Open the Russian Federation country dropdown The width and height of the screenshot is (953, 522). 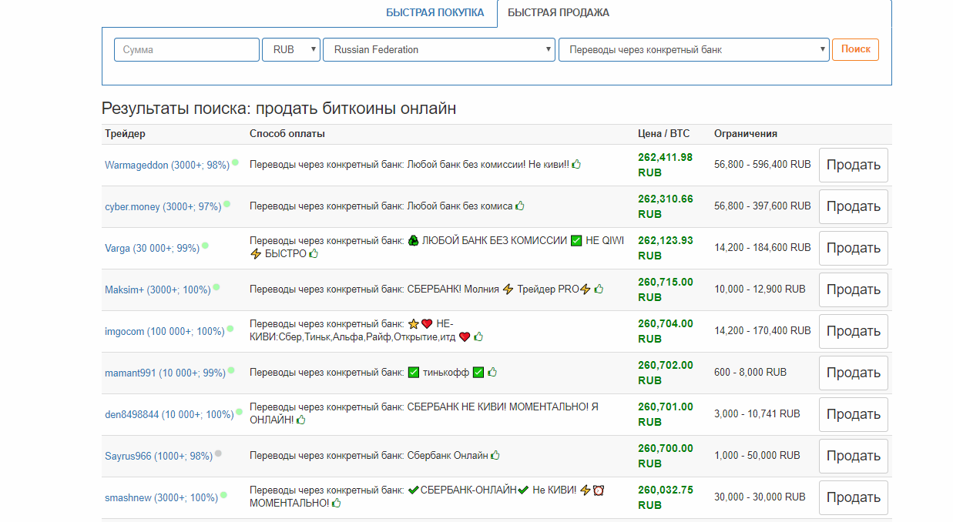click(438, 50)
